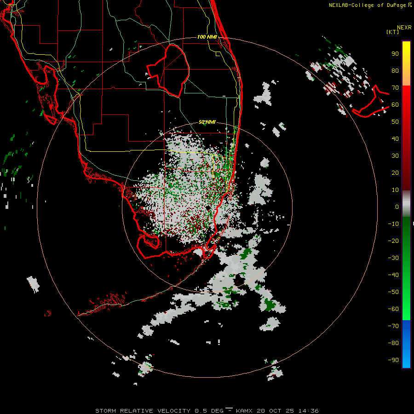414x414 pixels.
Task: Click the 10 value on the velocity scale
Action: point(395,190)
